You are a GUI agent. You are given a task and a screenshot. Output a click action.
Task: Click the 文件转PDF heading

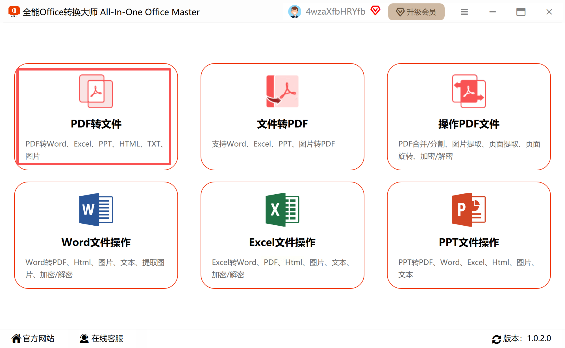tap(282, 124)
